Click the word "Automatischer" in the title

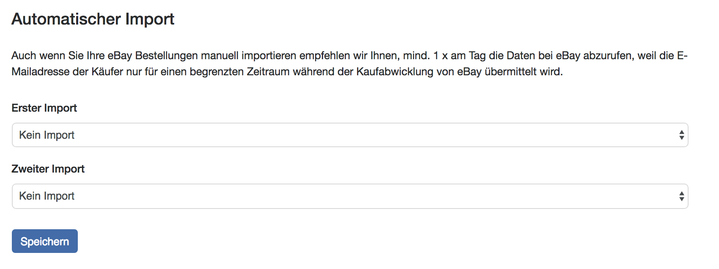[66, 19]
